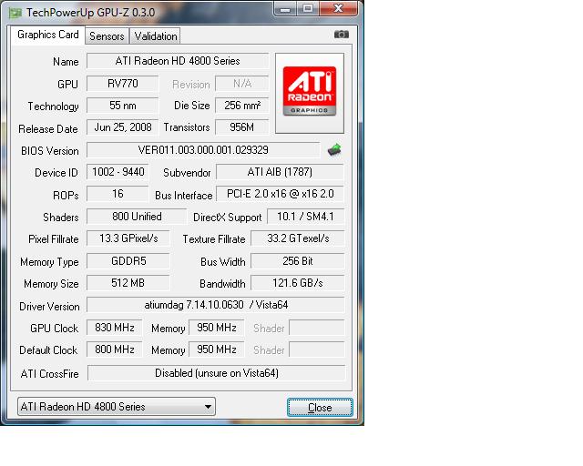Click the Technology field showing 55 nm
The height and width of the screenshot is (466, 583).
coord(122,106)
